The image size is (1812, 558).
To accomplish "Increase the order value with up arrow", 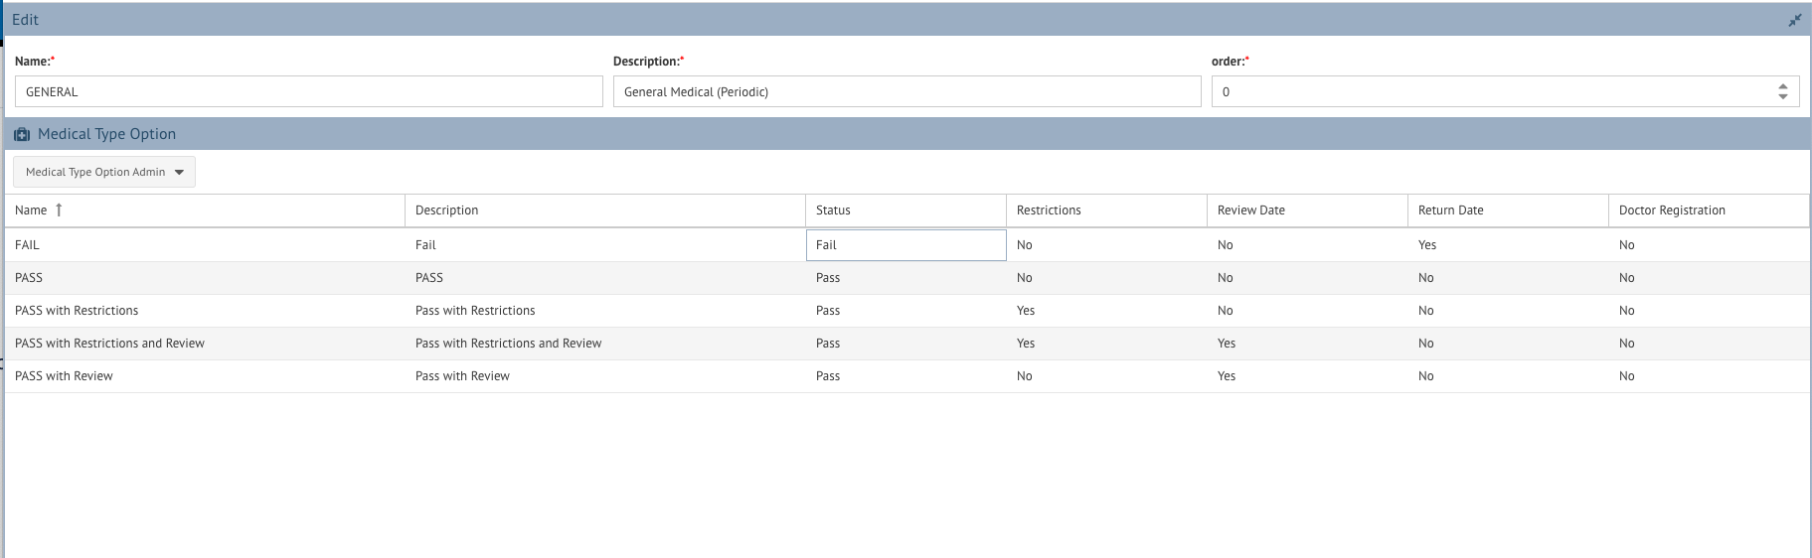I will [1782, 86].
